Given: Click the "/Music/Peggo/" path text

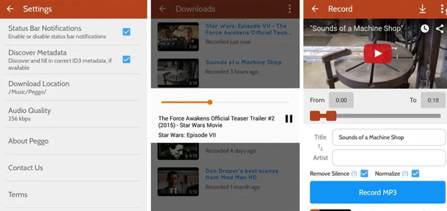Looking at the screenshot, I should [x=28, y=92].
